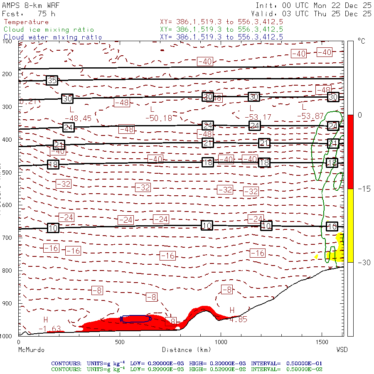
Task: Click the green XY coordinates line
Action: click(221, 30)
